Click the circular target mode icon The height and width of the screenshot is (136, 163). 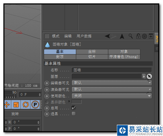click(x=145, y=36)
